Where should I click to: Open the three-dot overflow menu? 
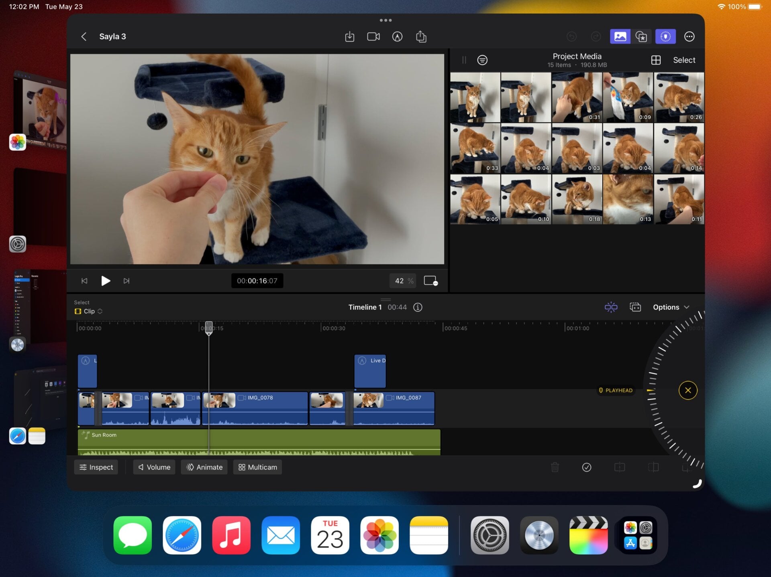pos(689,36)
